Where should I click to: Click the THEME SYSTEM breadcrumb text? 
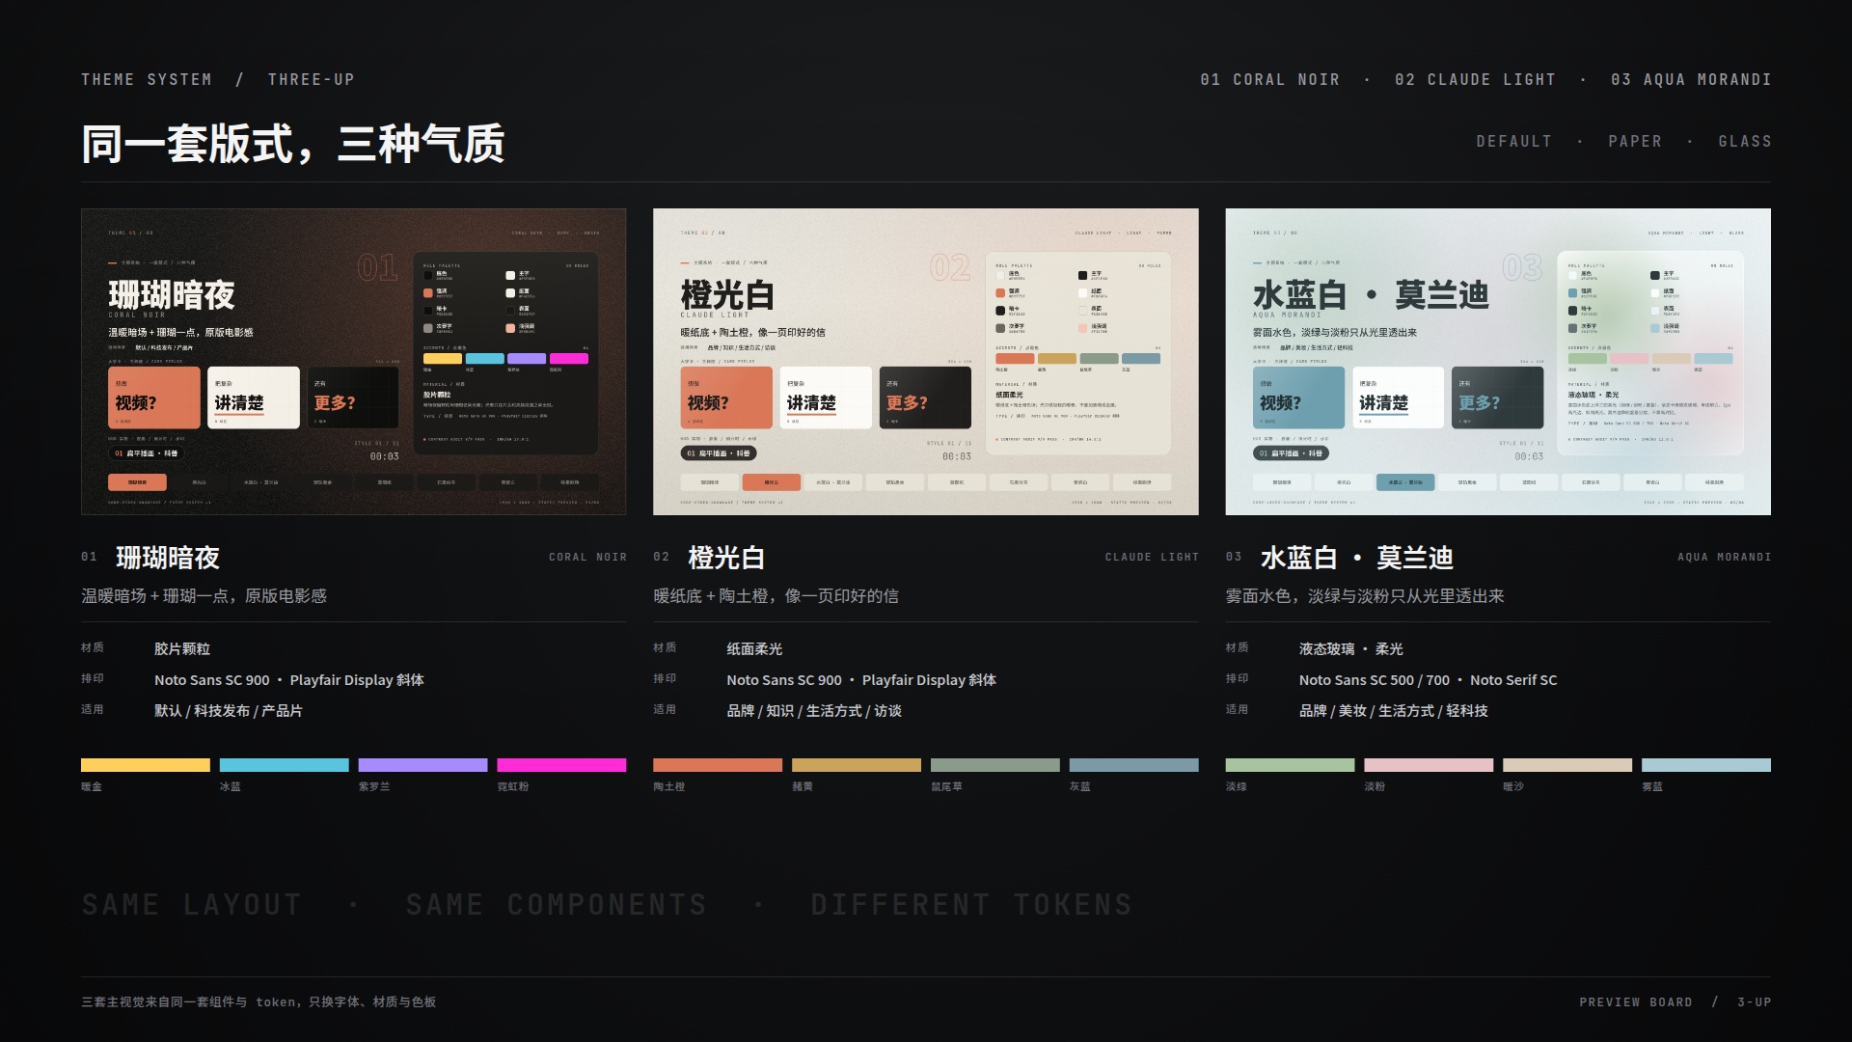[x=147, y=79]
